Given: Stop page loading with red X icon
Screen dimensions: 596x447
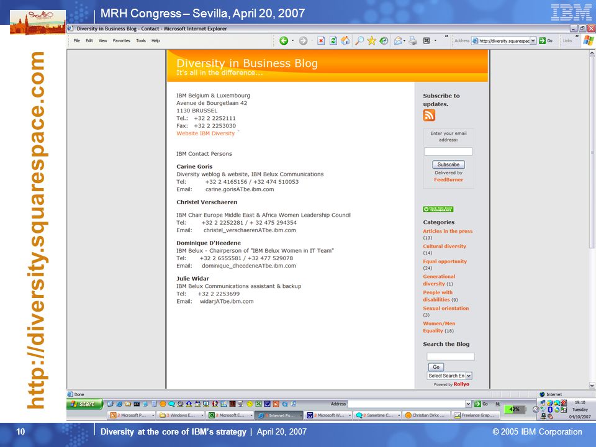Looking at the screenshot, I should point(321,41).
